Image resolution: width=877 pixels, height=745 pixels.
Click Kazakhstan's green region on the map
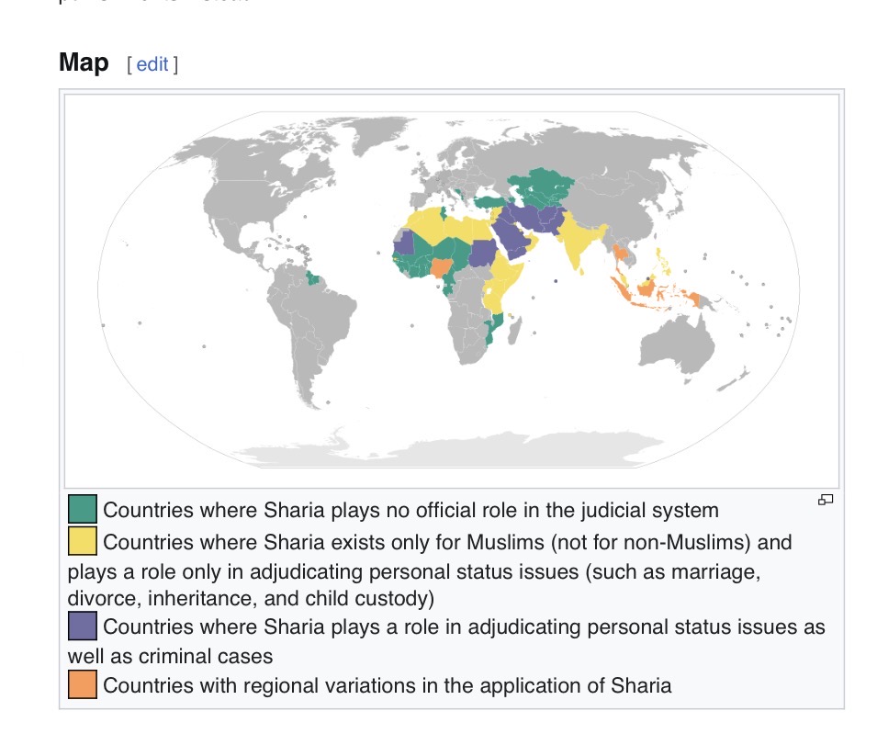pyautogui.click(x=544, y=186)
